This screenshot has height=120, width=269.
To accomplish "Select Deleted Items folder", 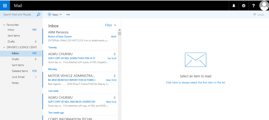I will [x=20, y=71].
